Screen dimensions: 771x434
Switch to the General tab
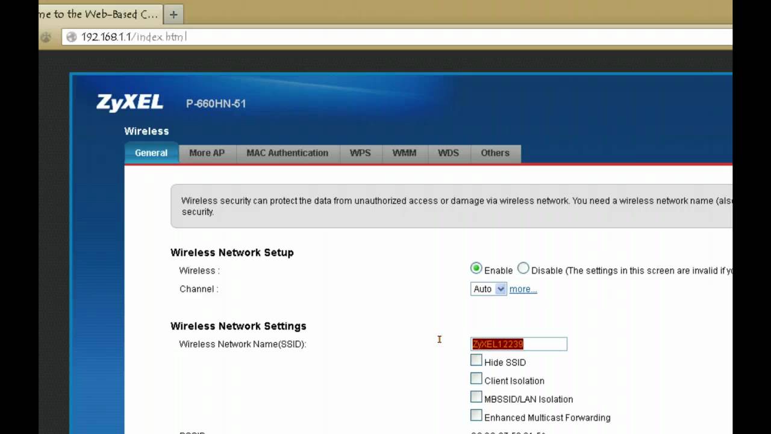coord(151,153)
